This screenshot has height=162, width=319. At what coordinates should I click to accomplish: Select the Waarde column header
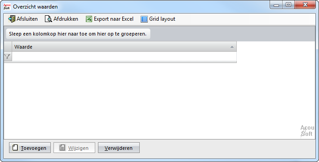click(x=124, y=47)
